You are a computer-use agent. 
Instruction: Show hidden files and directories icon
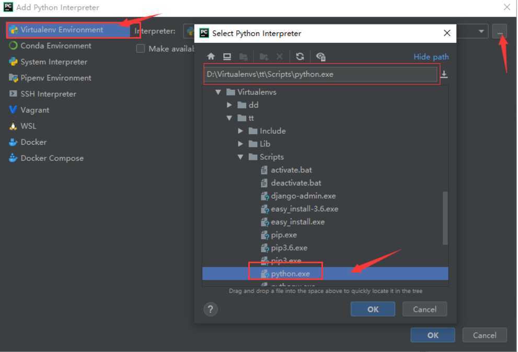320,56
